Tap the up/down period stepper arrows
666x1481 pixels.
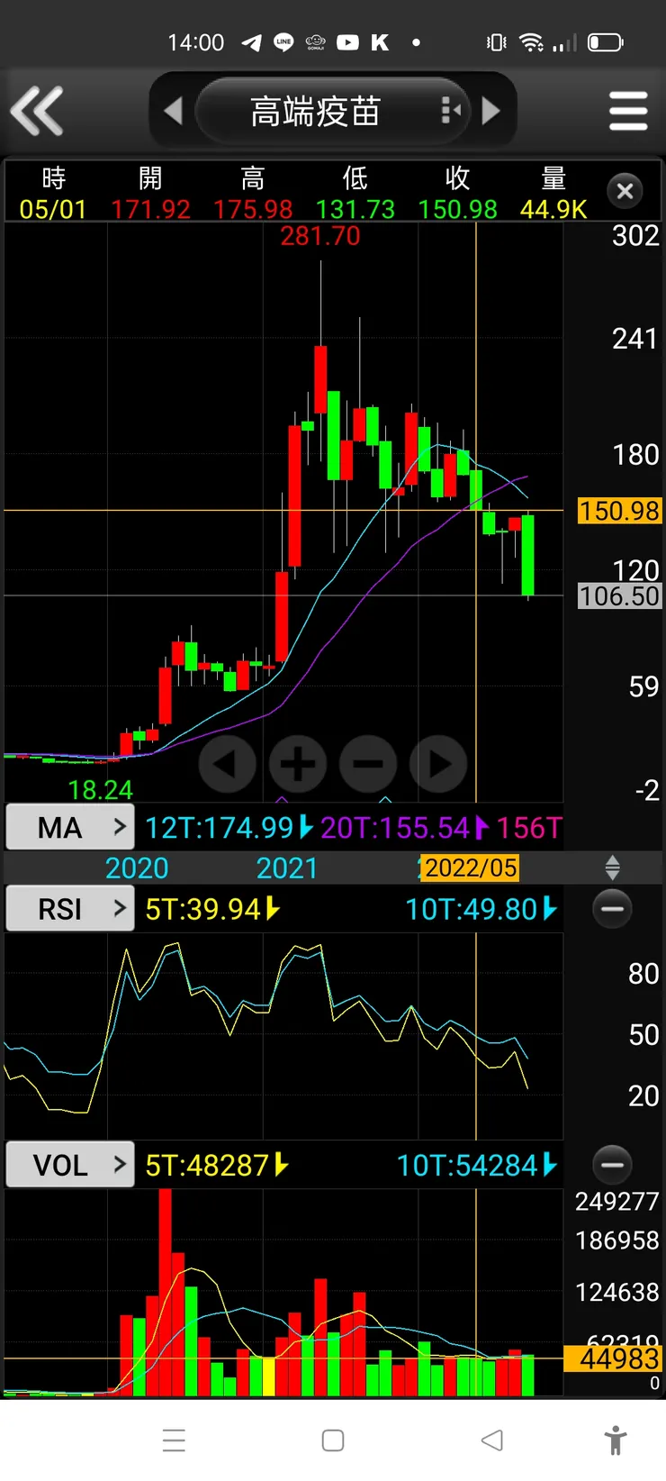click(x=613, y=868)
